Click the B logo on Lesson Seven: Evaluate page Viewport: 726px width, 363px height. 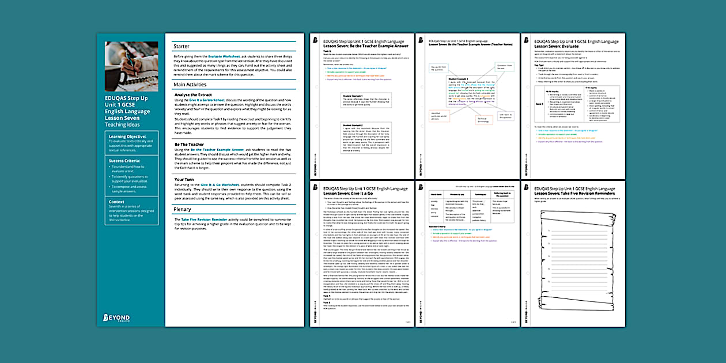pyautogui.click(x=527, y=40)
